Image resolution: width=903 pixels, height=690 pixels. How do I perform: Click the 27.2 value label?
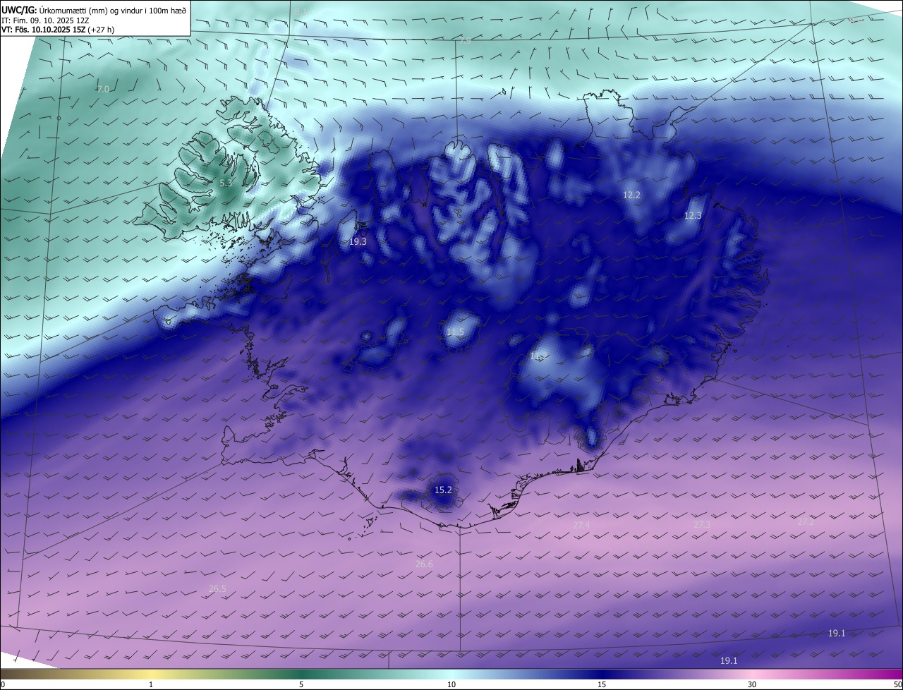[x=806, y=521]
